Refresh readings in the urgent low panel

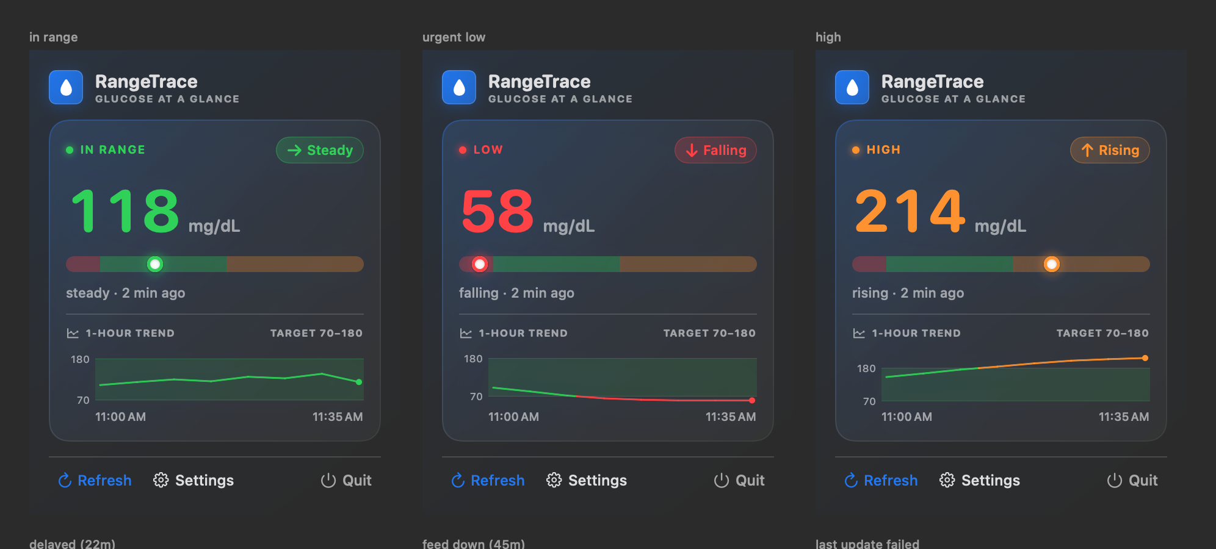coord(488,480)
